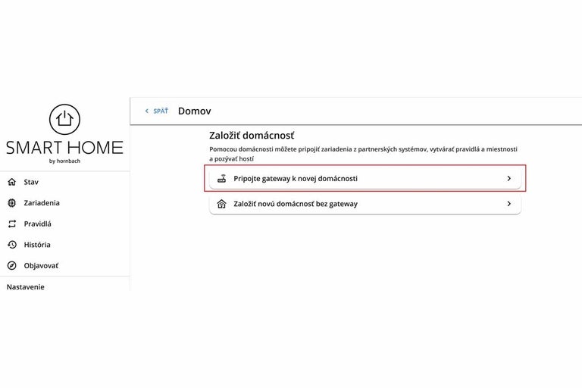582x388 pixels.
Task: Choose Založiť novú domácnosť bez gateway
Action: pyautogui.click(x=296, y=204)
